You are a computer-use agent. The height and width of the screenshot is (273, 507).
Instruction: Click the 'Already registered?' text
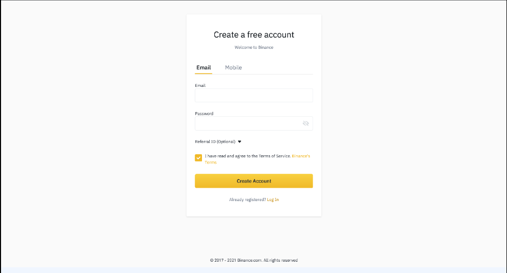tap(247, 200)
